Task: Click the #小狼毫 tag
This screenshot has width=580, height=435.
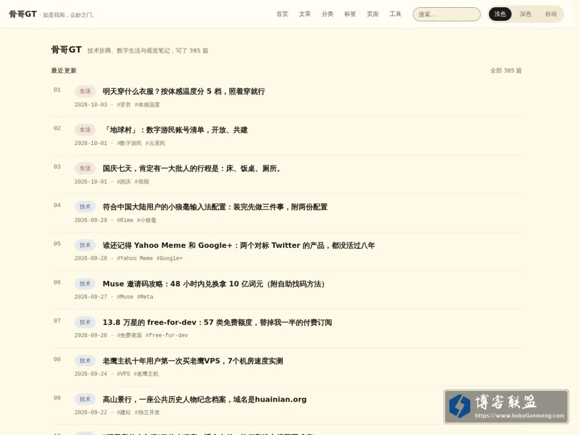Action: pyautogui.click(x=147, y=220)
